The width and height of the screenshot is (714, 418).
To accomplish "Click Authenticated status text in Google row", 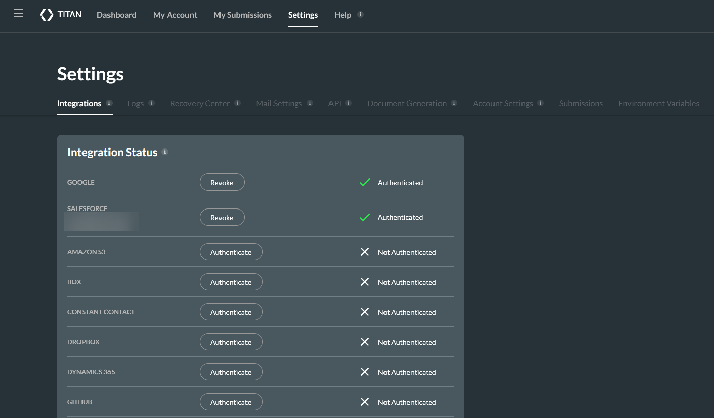I will coord(400,182).
